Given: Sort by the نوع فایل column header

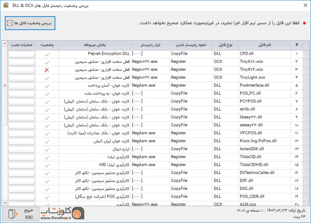Looking at the screenshot, I should [x=226, y=45].
